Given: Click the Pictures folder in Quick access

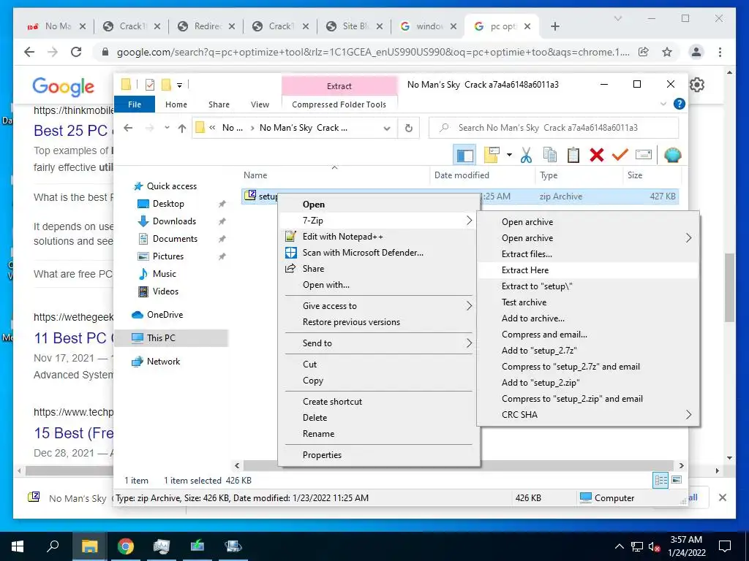Looking at the screenshot, I should (x=168, y=256).
